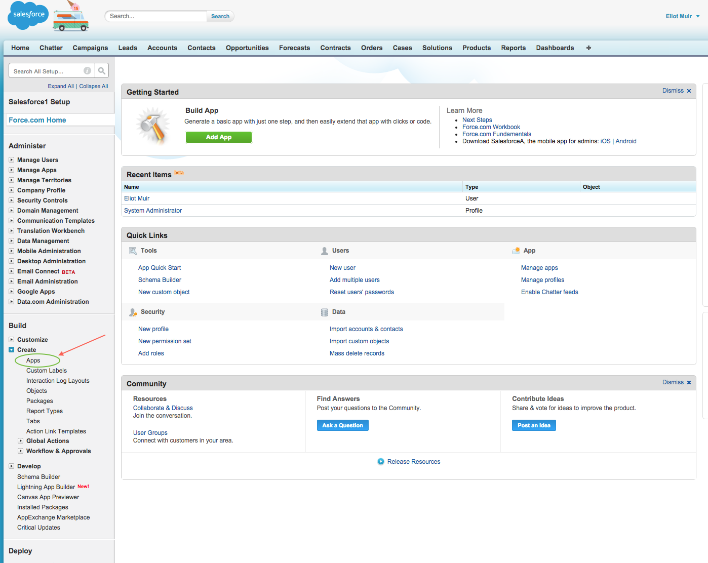Expand the Workflow & Approvals node
Screen dimensions: 708x563
pos(20,451)
